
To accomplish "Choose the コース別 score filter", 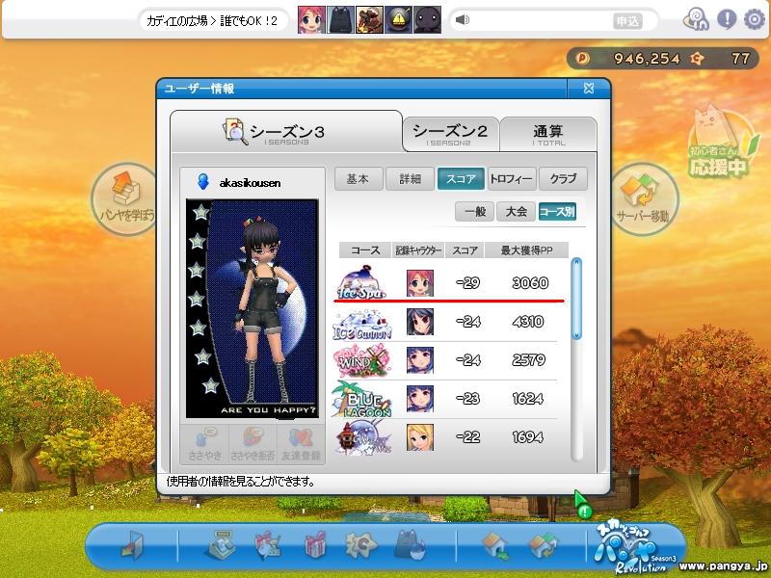I will click(x=557, y=212).
